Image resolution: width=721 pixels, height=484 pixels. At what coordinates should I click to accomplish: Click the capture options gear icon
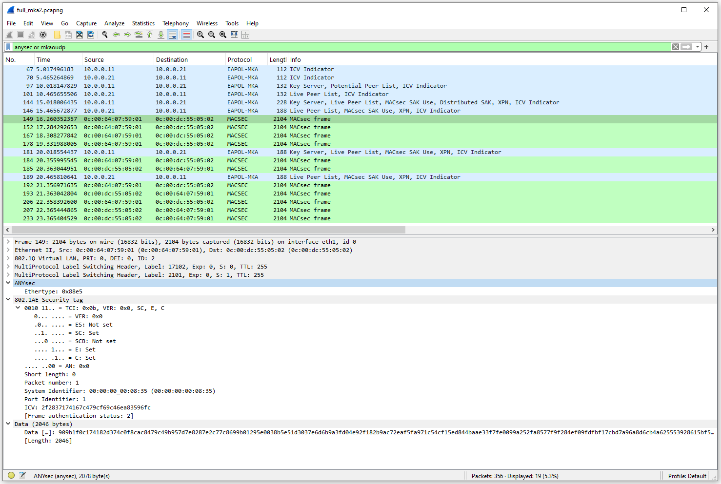pyautogui.click(x=43, y=35)
